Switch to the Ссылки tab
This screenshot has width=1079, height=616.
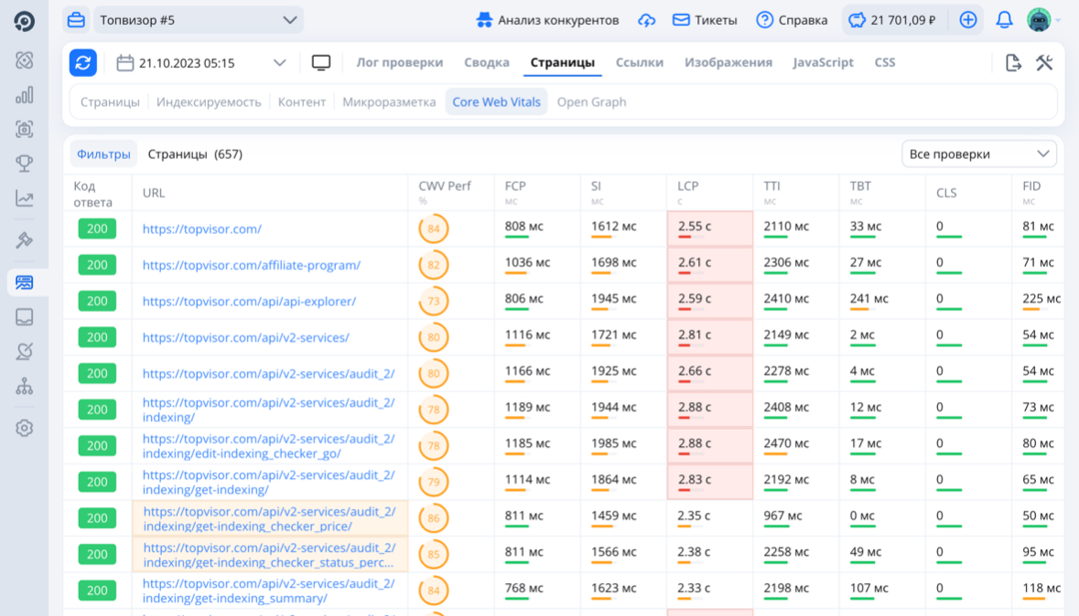[x=640, y=63]
